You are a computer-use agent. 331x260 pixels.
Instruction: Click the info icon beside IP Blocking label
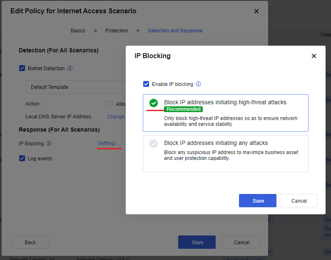pos(49,143)
